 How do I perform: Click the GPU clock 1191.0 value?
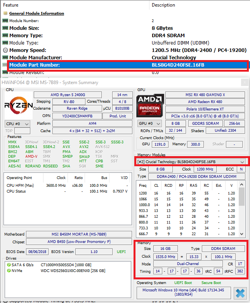(160, 145)
